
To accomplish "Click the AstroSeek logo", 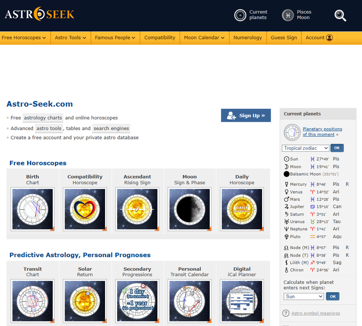I will click(x=39, y=14).
